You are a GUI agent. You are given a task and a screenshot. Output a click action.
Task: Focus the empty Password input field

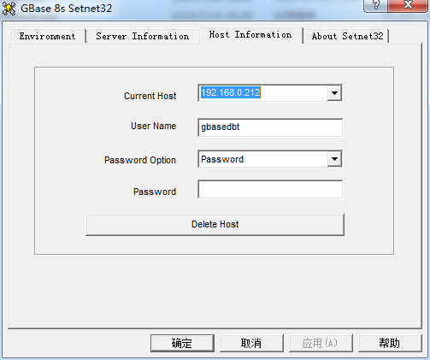coord(270,189)
